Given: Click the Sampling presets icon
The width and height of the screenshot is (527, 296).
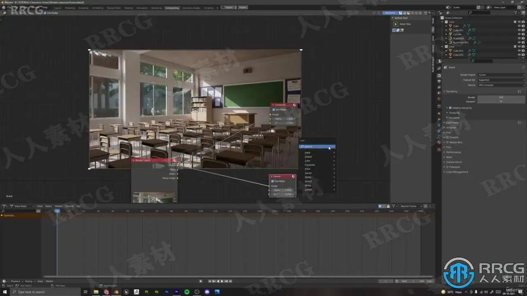Looking at the screenshot, I should point(520,91).
